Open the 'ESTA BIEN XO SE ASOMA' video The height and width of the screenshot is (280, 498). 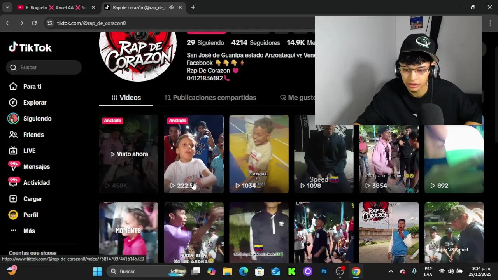coord(194,232)
